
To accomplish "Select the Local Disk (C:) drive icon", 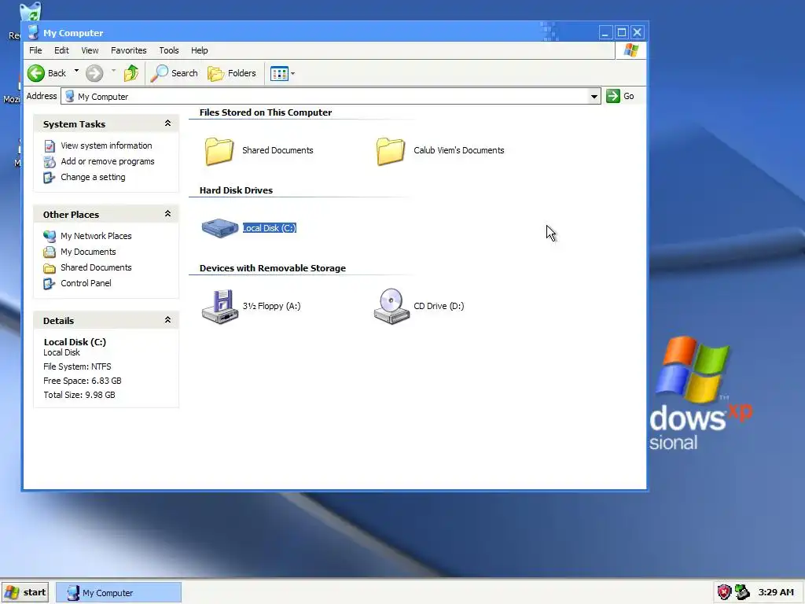I will tap(220, 227).
